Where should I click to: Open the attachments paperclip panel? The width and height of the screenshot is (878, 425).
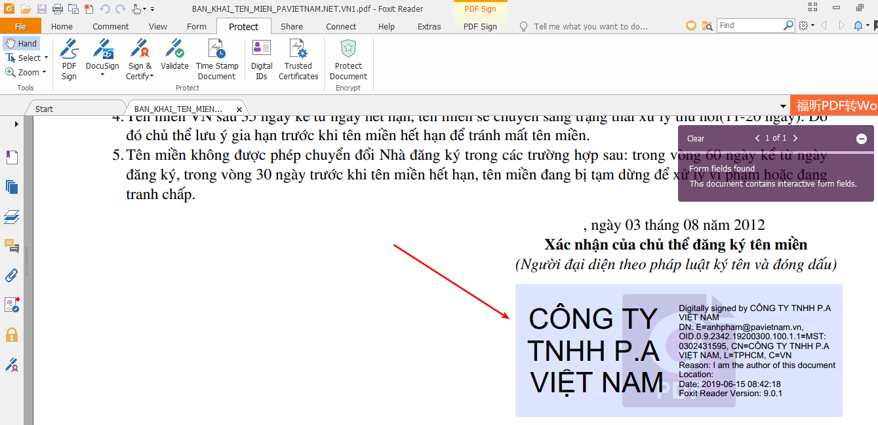[11, 275]
